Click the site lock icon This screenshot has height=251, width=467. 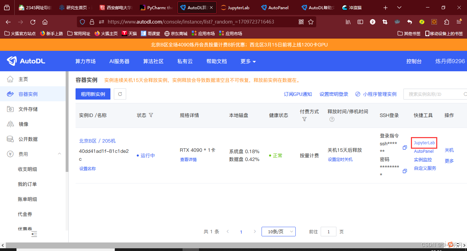coord(92,22)
